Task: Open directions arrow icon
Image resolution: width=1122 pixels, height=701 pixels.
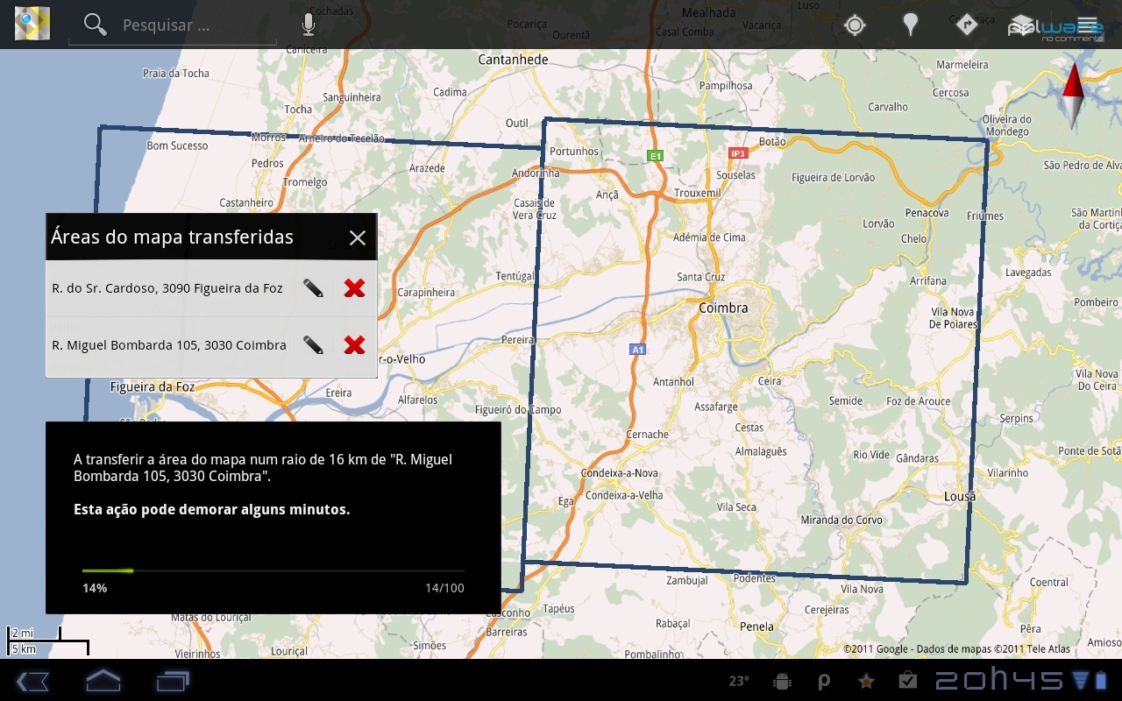Action: 966,25
